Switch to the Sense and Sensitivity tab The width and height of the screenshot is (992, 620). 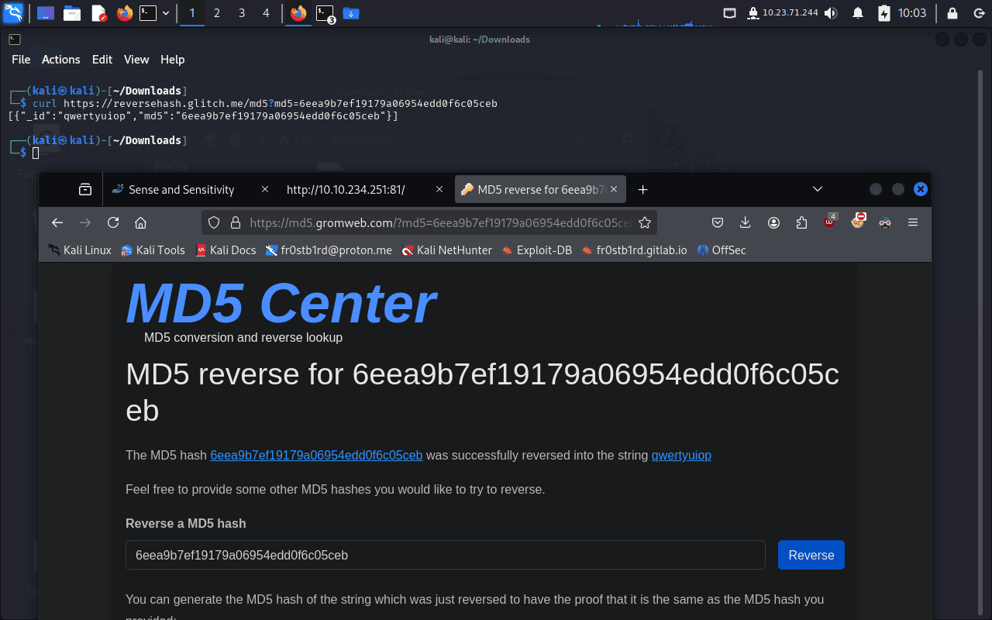click(181, 190)
